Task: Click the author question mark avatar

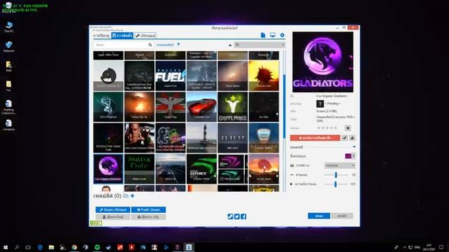Action: 320,104
